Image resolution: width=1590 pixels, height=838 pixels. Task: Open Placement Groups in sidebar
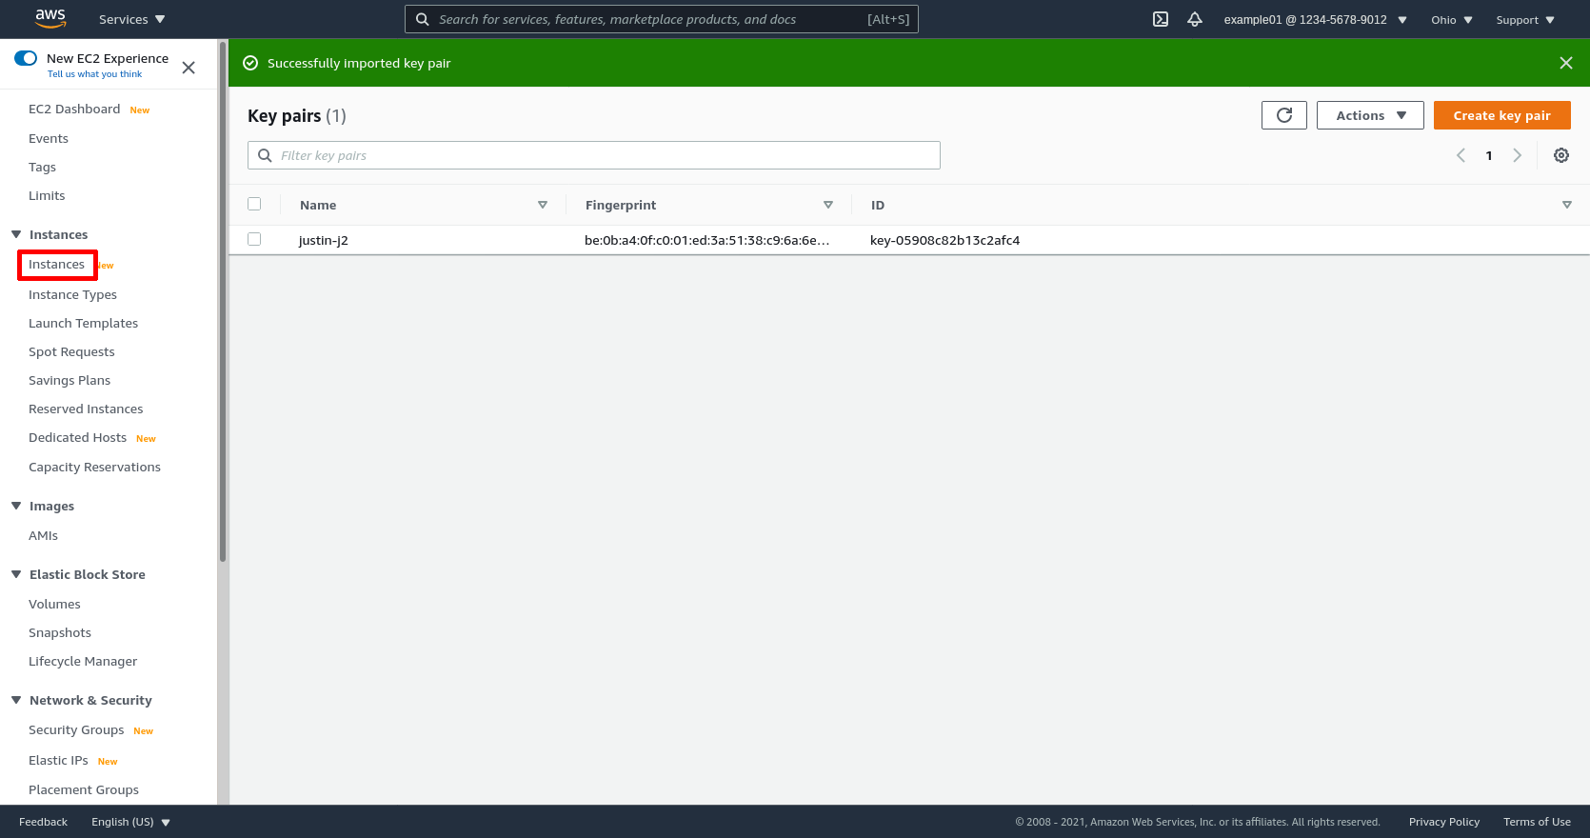click(84, 789)
